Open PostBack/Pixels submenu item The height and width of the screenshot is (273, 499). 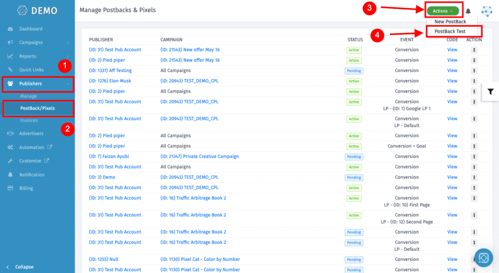coord(38,108)
